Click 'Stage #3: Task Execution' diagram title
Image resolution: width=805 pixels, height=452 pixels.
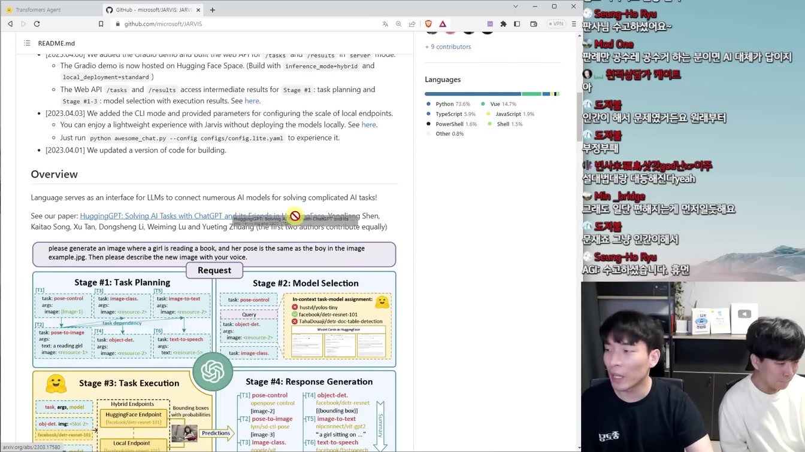129,383
